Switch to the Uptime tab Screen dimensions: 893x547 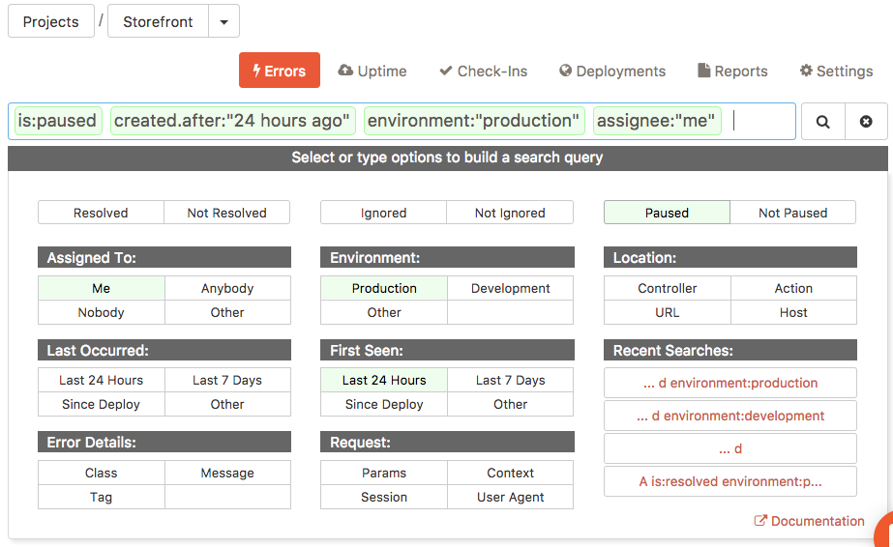[372, 72]
